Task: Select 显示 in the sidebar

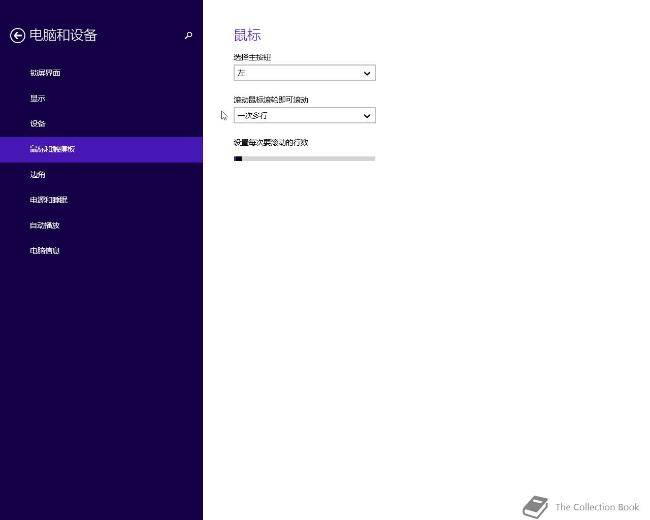Action: [x=102, y=99]
